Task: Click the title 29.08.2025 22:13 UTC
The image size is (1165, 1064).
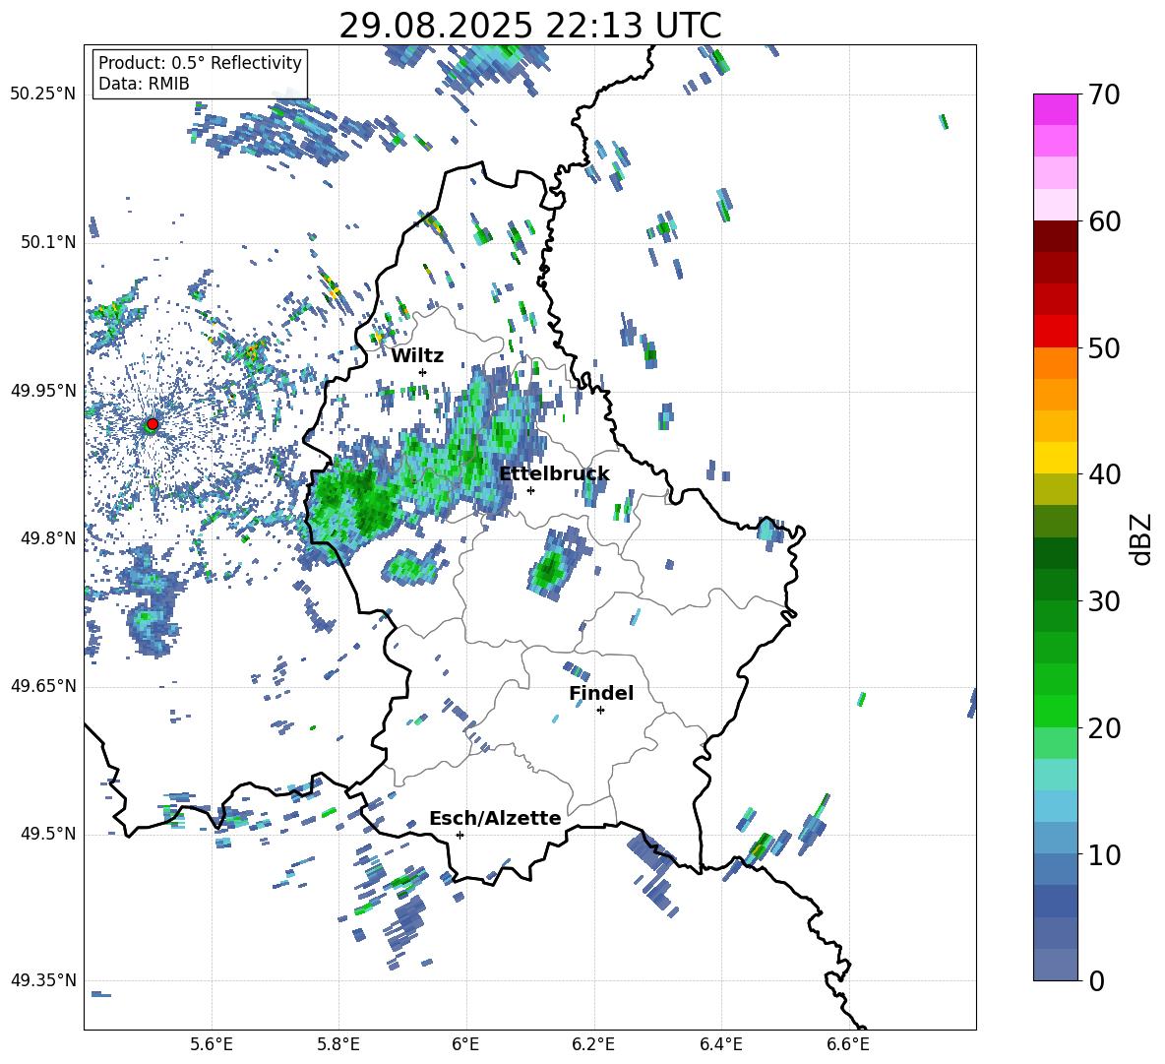Action: coord(529,26)
